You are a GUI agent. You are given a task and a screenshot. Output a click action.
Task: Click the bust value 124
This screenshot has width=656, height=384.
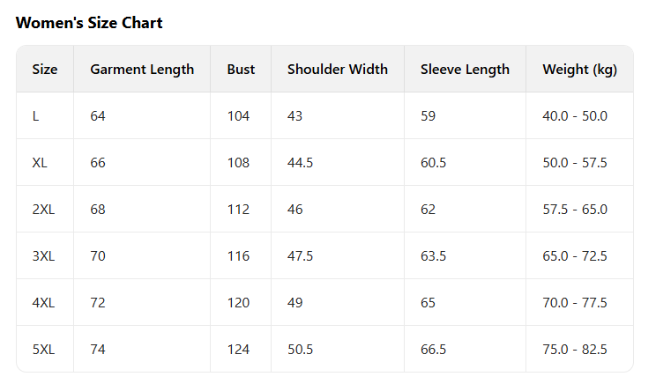point(238,350)
